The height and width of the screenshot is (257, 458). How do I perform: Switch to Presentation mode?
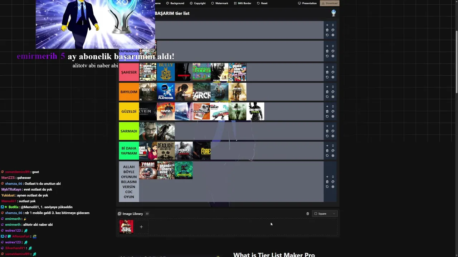click(x=307, y=3)
